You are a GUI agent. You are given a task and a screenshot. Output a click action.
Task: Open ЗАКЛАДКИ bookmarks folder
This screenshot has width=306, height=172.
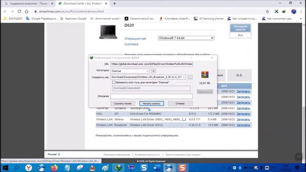(x=13, y=19)
